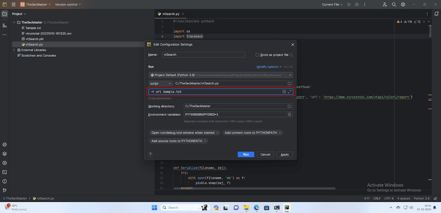Viewport: 441px width, 213px height.
Task: Click UTF-8 encoding in status bar
Action: click(389, 198)
